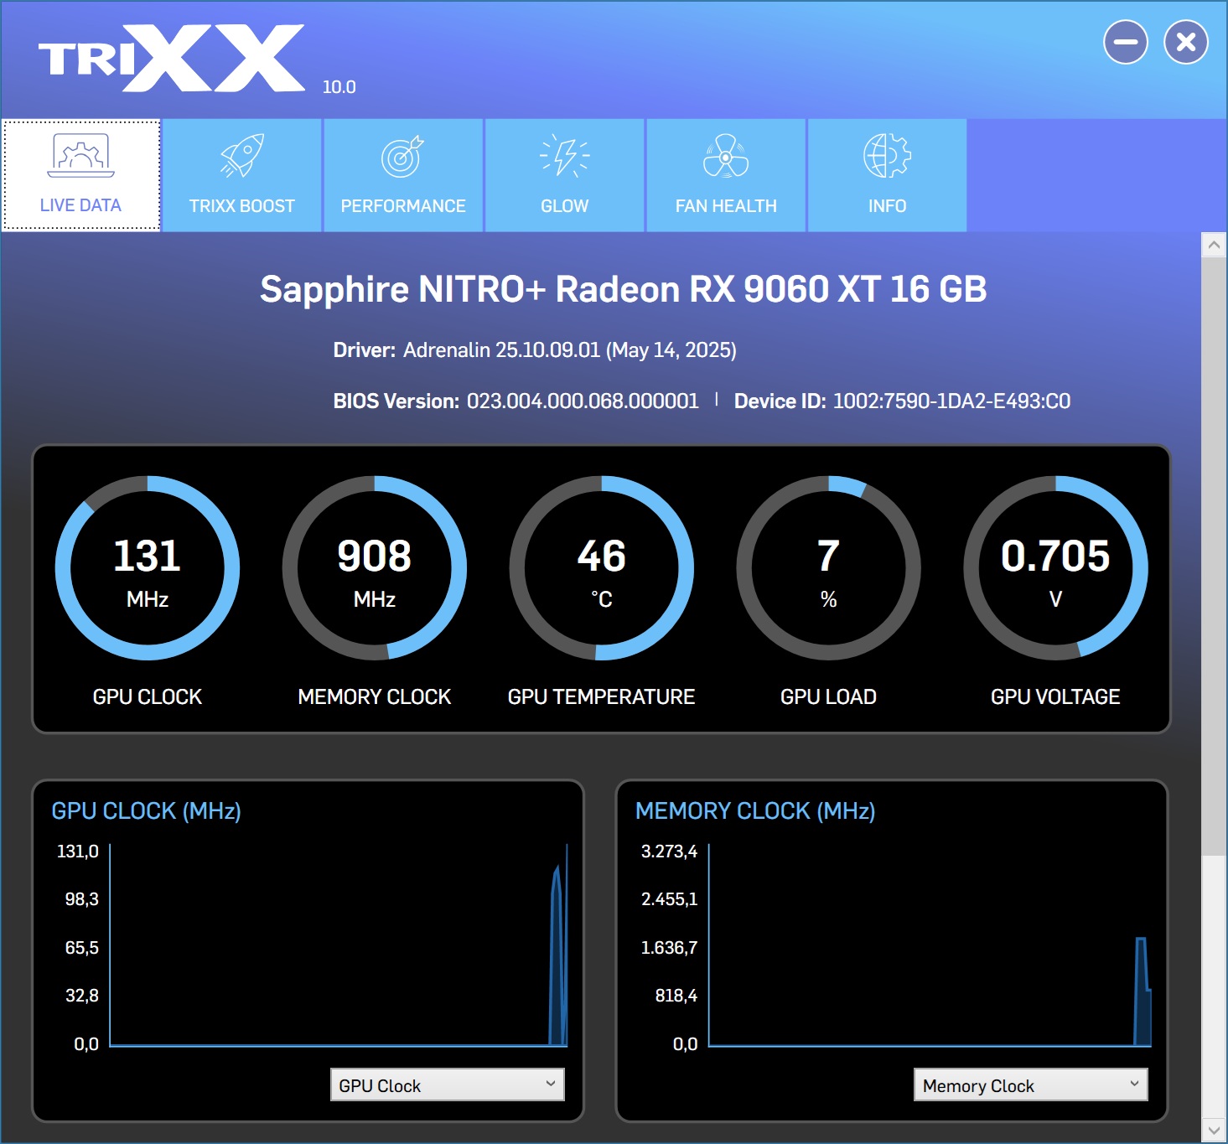Image resolution: width=1228 pixels, height=1144 pixels.
Task: Click the MEMORY CLOCK (MHz) graph heading
Action: pos(755,810)
